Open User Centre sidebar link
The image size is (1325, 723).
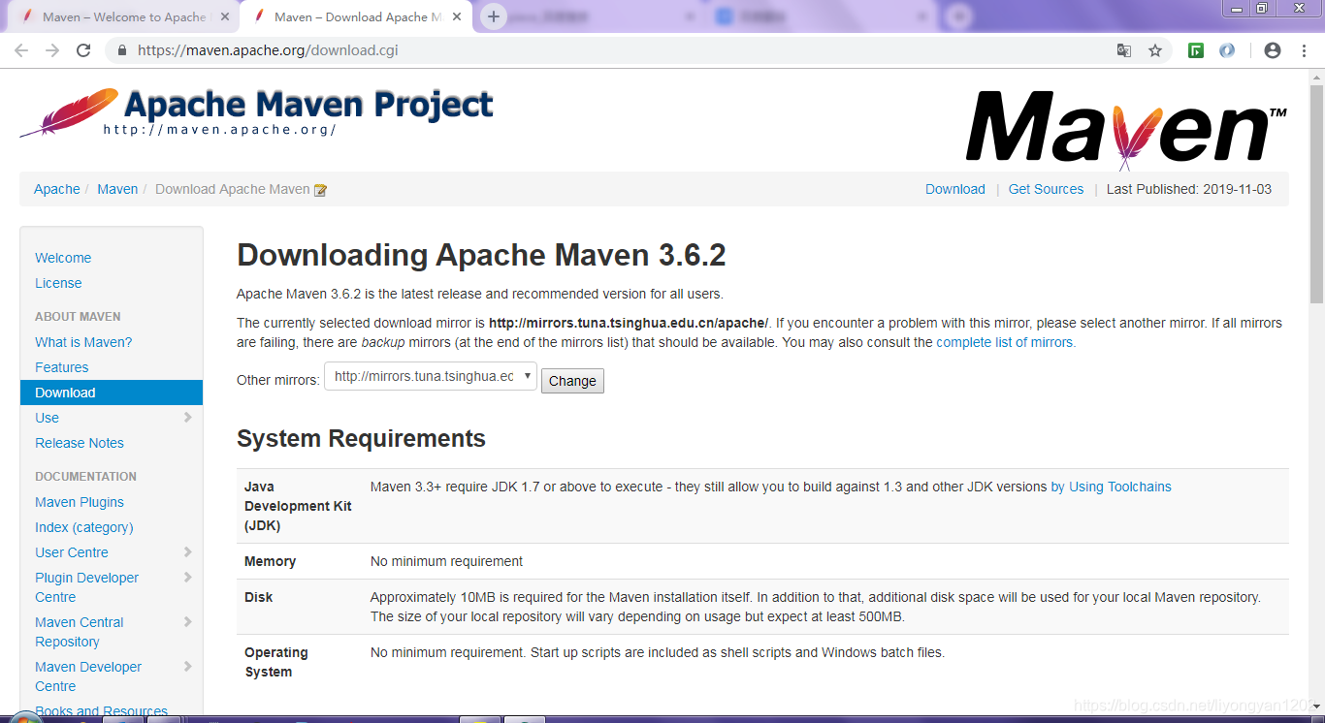tap(72, 552)
